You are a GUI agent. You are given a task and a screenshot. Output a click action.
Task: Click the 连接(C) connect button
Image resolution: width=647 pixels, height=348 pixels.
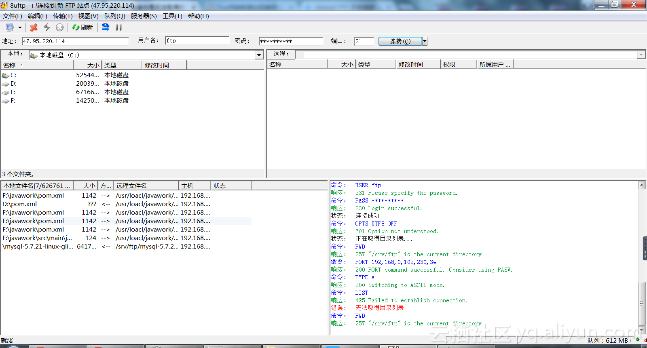click(400, 41)
